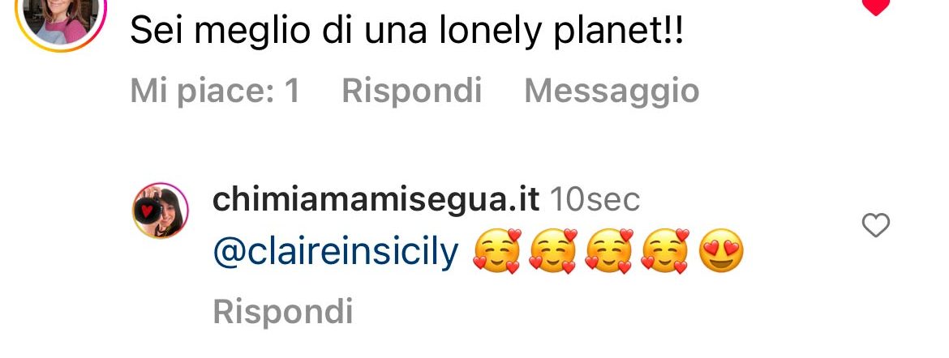This screenshot has width=949, height=358.
Task: Tap Rispondi under the lonely planet comment
Action: point(411,91)
